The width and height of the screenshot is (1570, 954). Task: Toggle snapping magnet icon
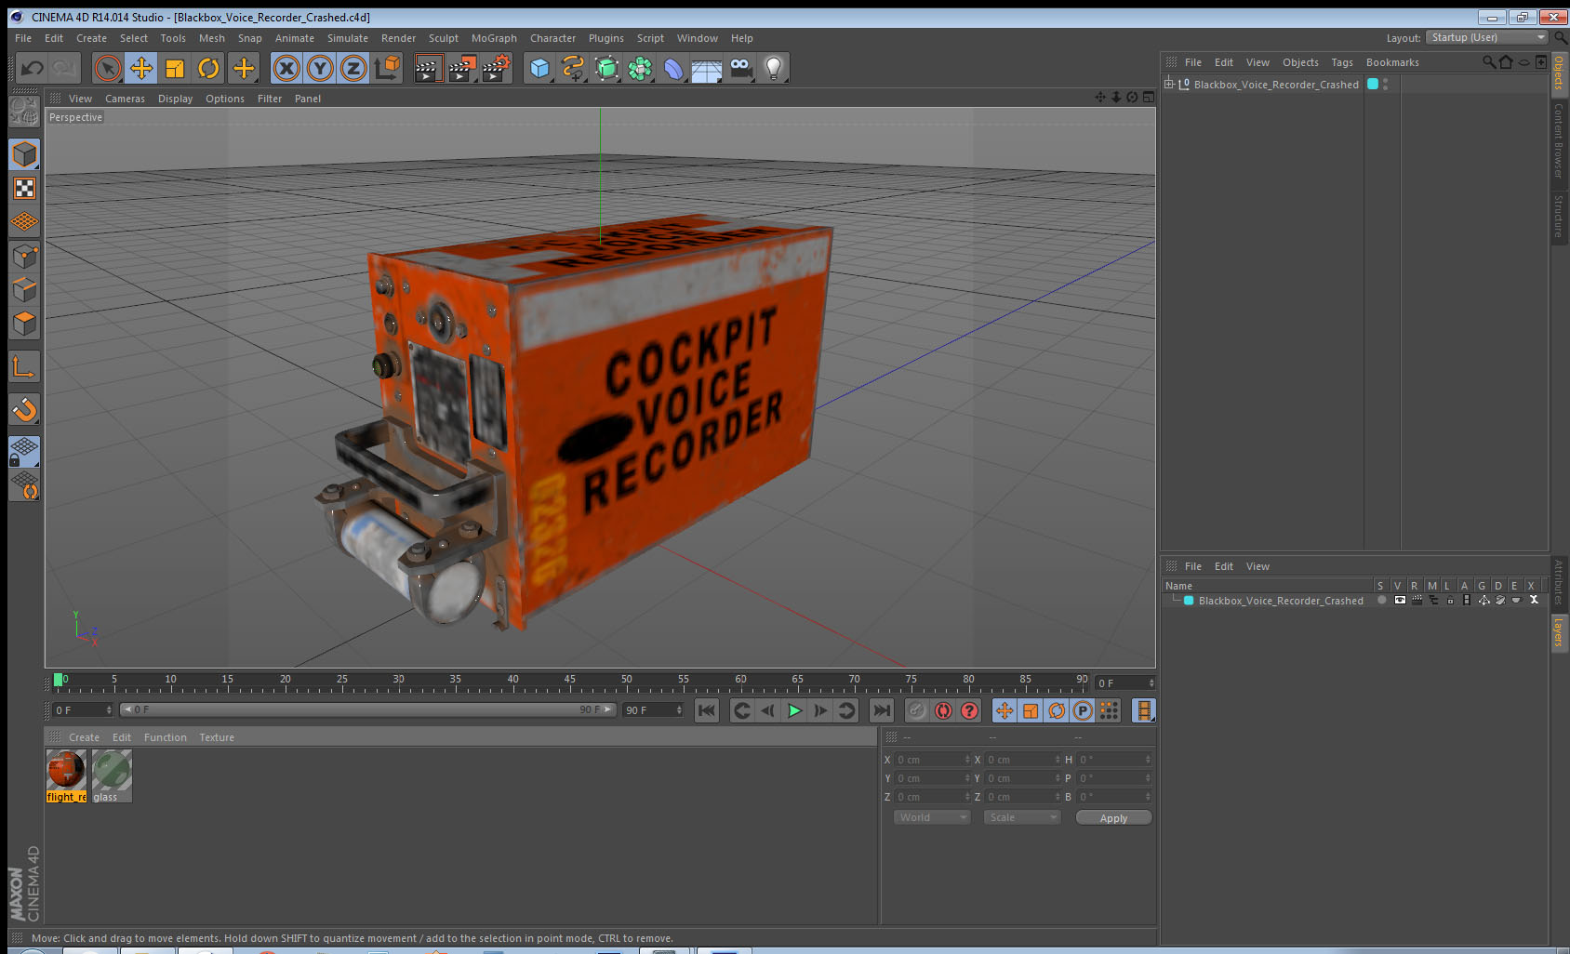(25, 409)
